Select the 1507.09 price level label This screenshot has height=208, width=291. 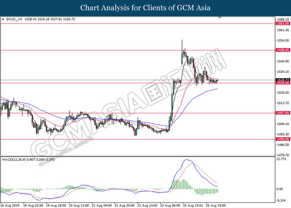[x=283, y=113]
